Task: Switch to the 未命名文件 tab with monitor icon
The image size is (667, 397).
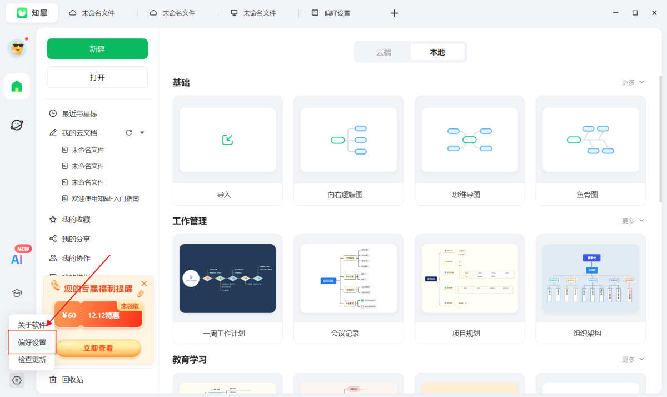Action: pyautogui.click(x=253, y=13)
